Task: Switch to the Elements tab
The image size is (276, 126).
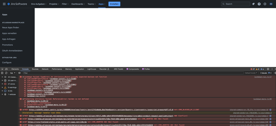Action: click(15, 69)
